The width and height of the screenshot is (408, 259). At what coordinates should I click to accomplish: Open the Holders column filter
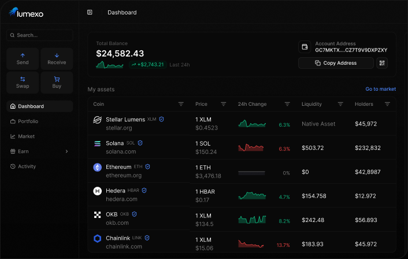pos(387,104)
